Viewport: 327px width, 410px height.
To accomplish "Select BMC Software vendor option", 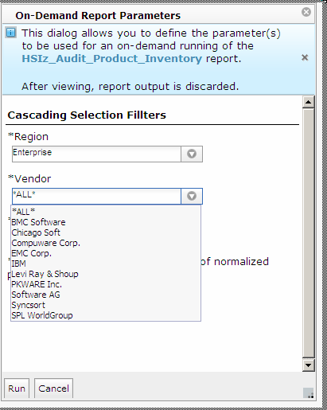I will [106, 222].
